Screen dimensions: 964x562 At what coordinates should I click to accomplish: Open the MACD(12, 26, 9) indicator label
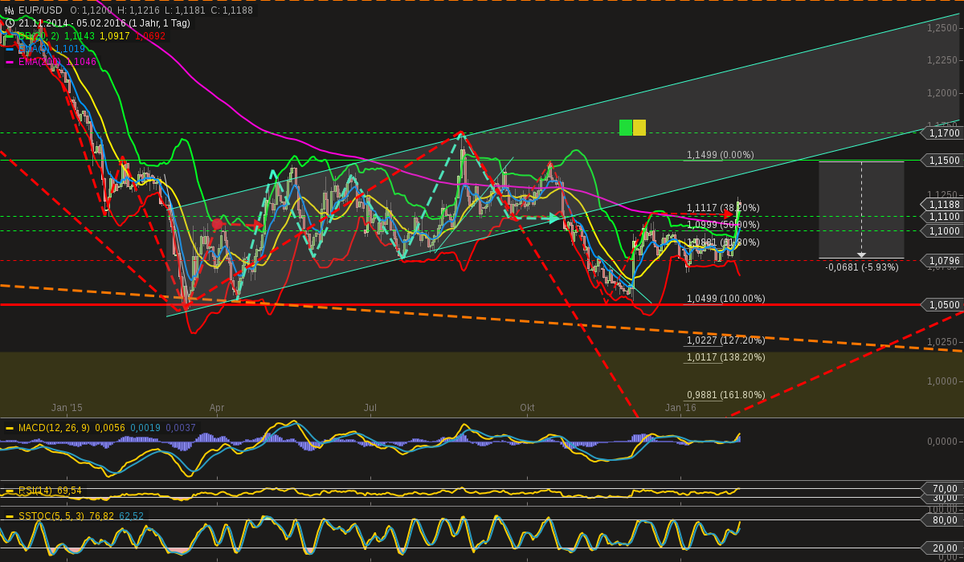54,428
